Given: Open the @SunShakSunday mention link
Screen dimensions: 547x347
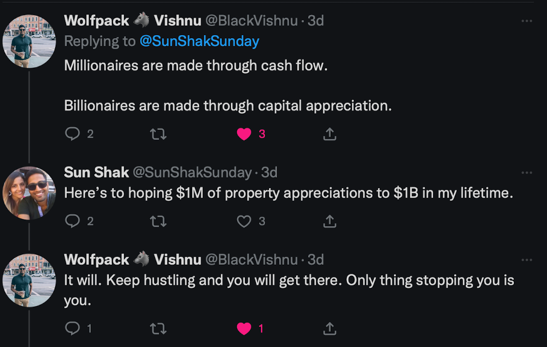Looking at the screenshot, I should (199, 41).
